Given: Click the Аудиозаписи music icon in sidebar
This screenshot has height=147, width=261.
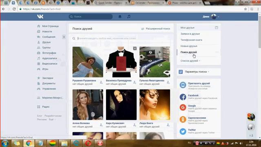Looking at the screenshot, I should tap(39, 58).
